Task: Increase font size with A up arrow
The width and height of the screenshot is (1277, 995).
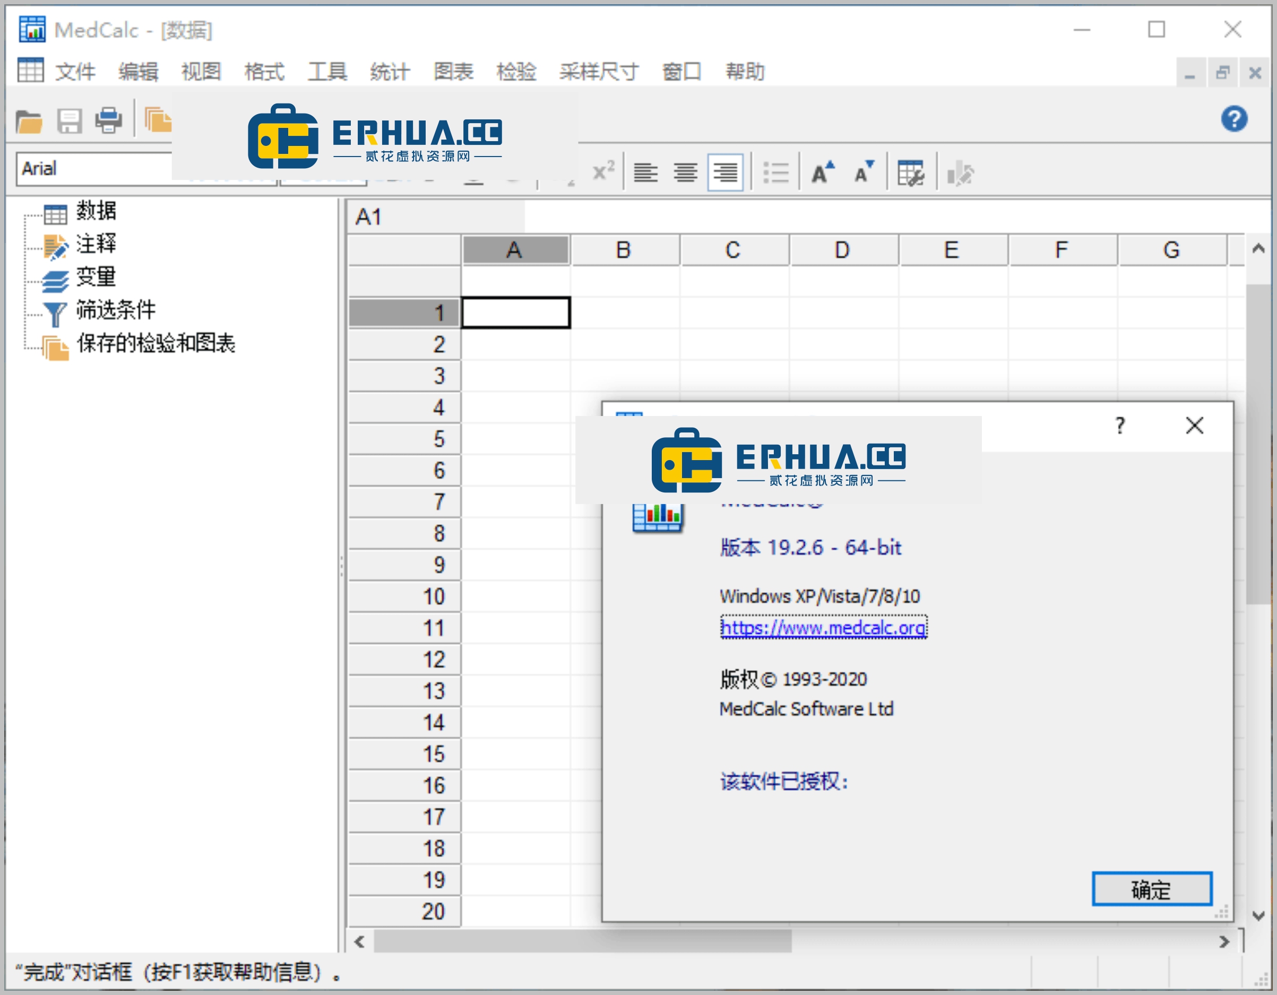Action: 823,172
